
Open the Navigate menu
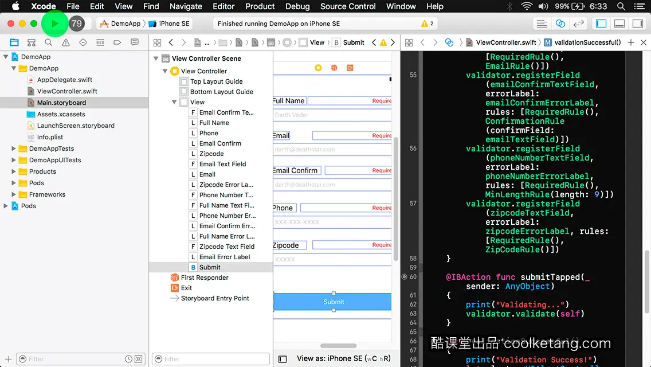point(186,6)
